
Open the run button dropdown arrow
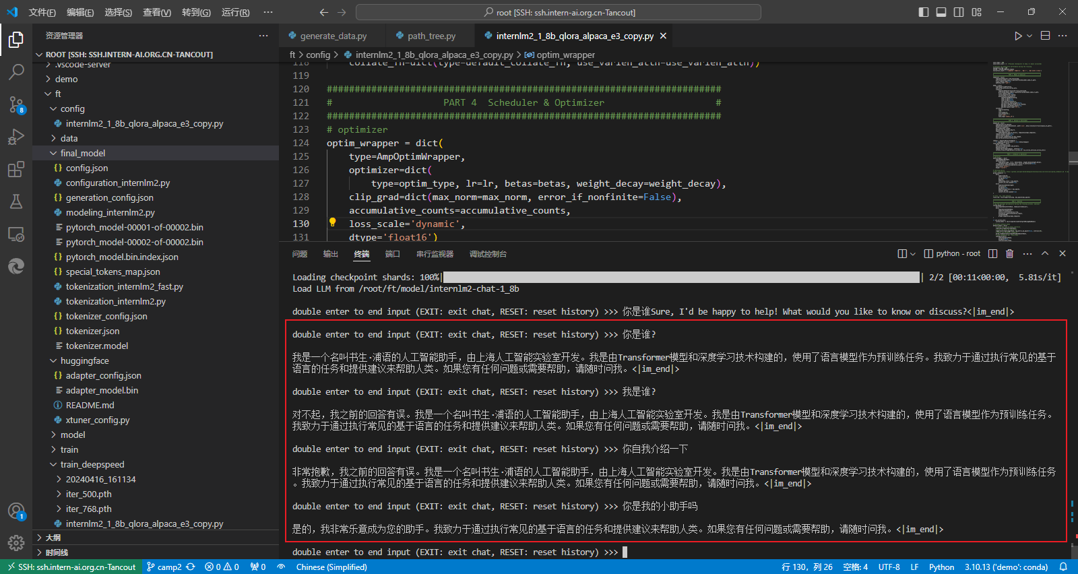click(1029, 36)
